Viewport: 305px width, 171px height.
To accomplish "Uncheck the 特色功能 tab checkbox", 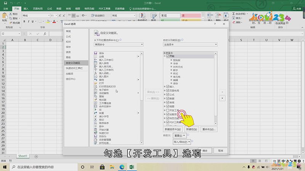I will (x=168, y=118).
